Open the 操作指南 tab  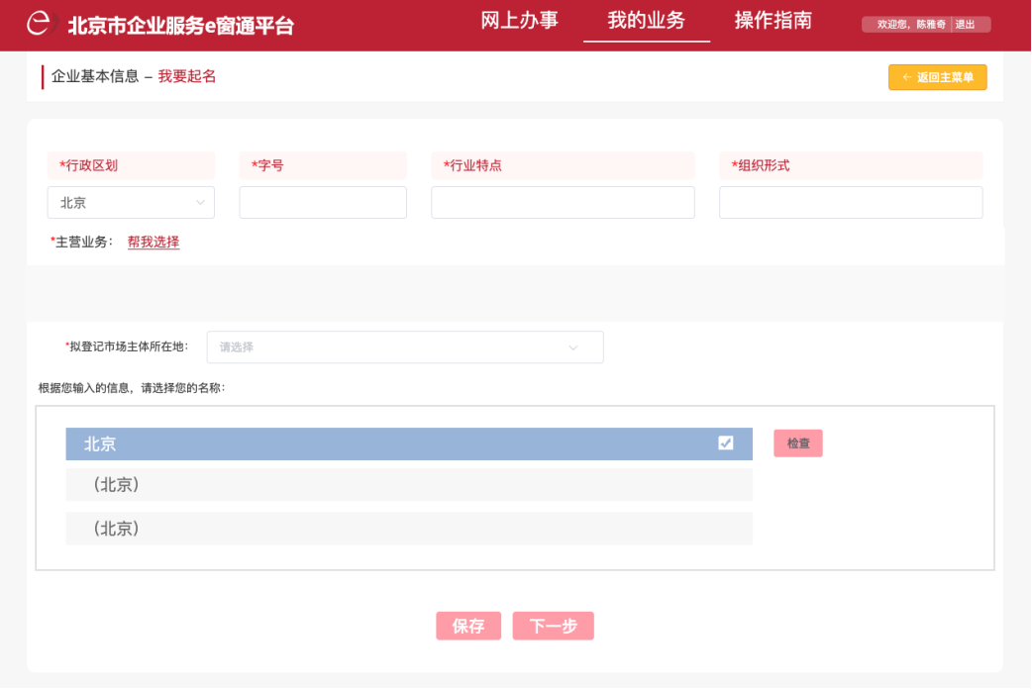tap(773, 21)
